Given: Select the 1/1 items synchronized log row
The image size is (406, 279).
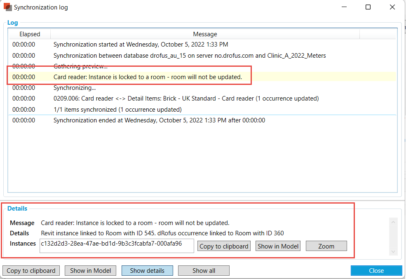Looking at the screenshot, I should click(x=117, y=110).
